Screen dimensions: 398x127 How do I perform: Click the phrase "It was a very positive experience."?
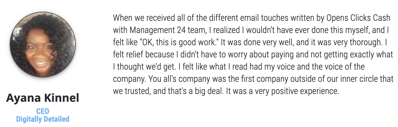point(283,91)
